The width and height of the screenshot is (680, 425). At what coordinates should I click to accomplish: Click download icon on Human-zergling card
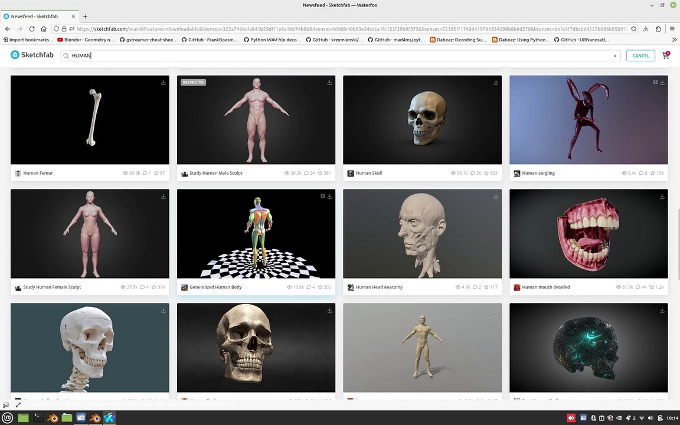[x=662, y=83]
